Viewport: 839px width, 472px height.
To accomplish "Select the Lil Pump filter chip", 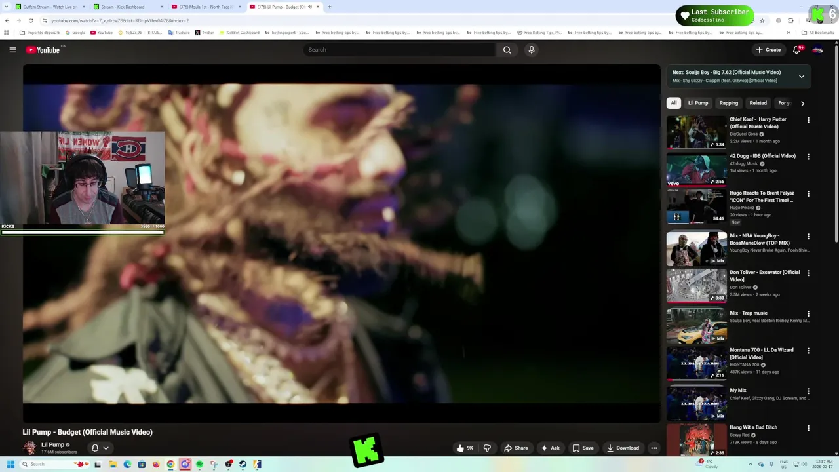I will coord(697,103).
